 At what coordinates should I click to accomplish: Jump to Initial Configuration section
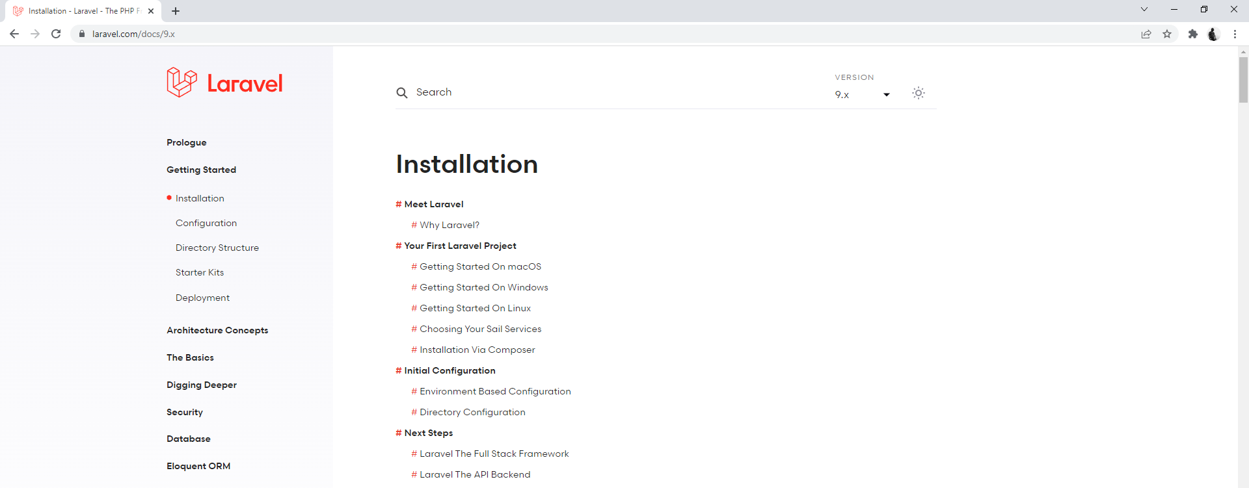pos(450,370)
